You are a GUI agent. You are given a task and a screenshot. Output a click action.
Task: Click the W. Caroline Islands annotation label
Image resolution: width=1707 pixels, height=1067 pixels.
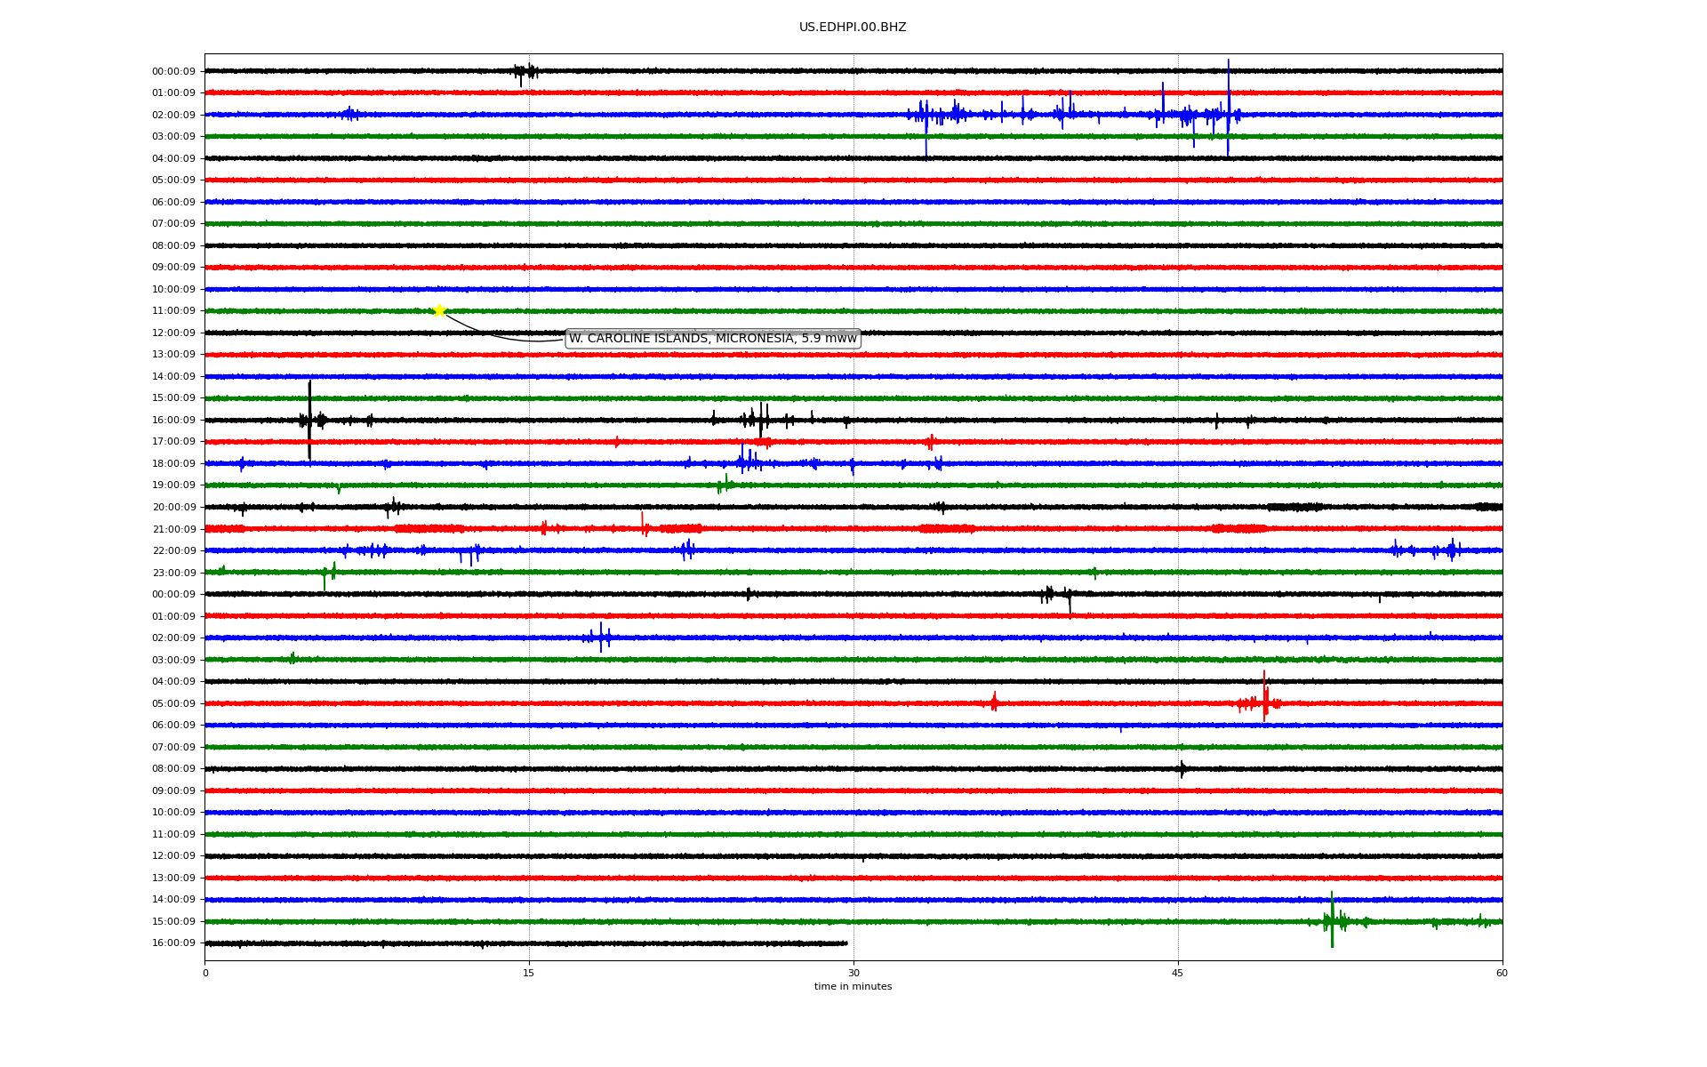point(712,339)
